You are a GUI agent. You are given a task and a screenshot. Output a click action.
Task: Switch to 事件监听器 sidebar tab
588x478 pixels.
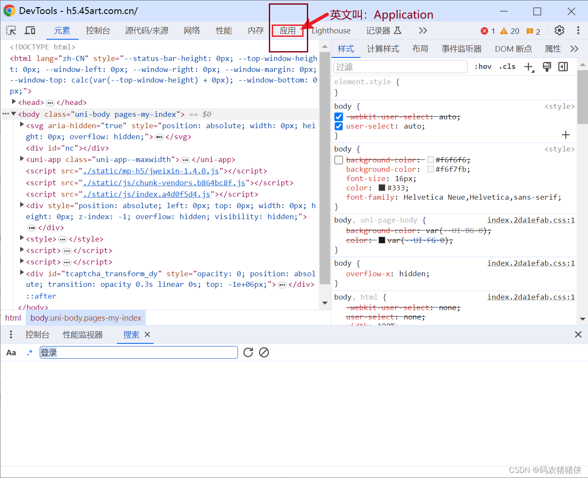[462, 49]
